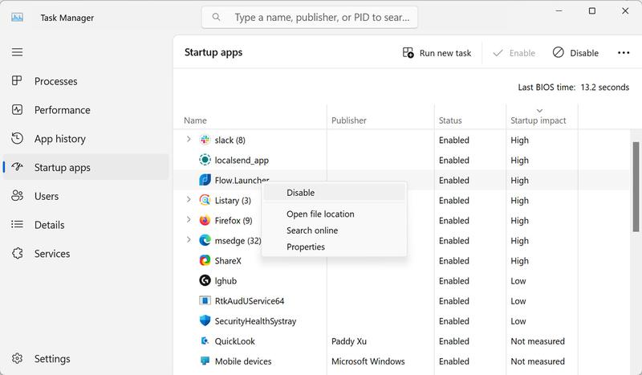Screen dimensions: 642x375
Task: Expand the slack (8) group
Action: (189, 140)
